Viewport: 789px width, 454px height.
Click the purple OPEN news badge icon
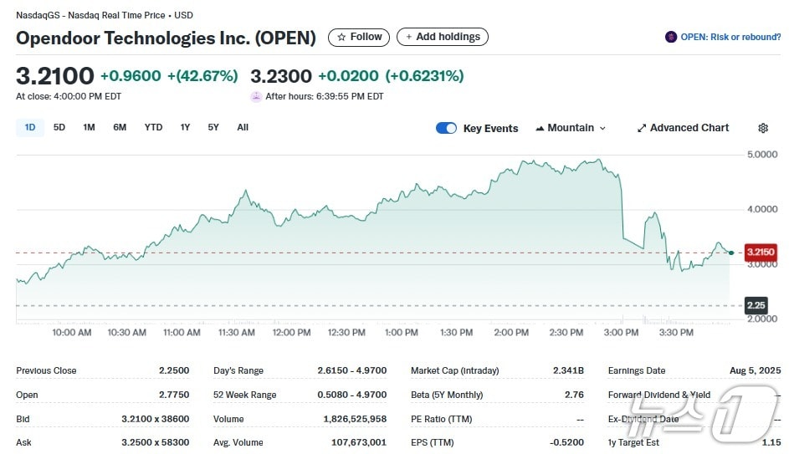(670, 37)
